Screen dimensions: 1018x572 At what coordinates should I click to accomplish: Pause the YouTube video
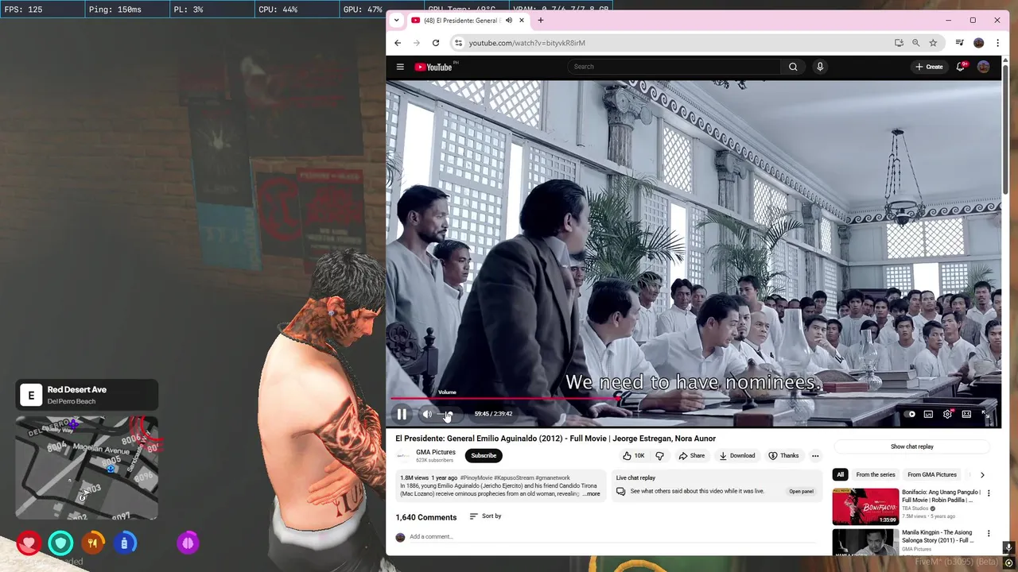pos(402,414)
